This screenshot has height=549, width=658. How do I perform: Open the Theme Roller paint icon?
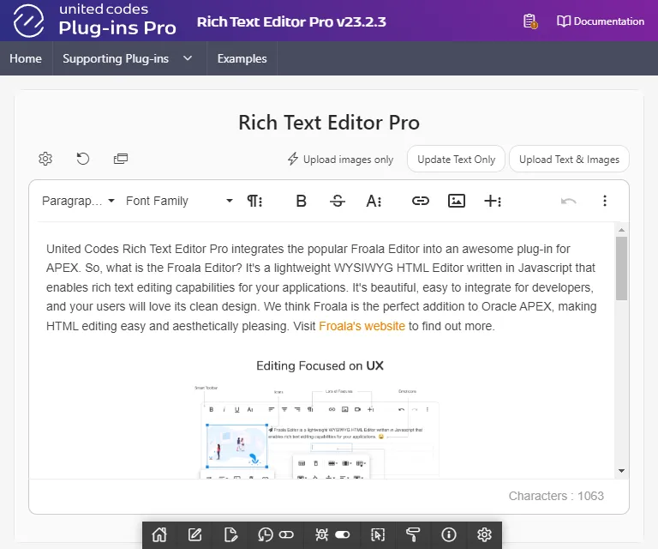(x=413, y=534)
